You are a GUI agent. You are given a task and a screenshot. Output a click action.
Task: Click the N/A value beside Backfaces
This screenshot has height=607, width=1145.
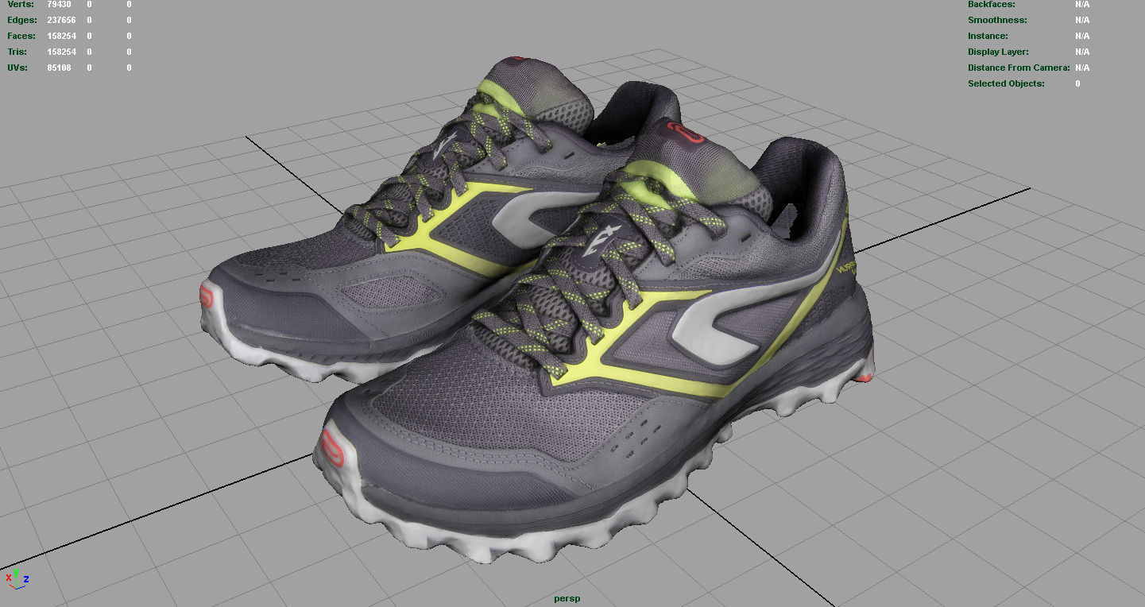point(1082,4)
